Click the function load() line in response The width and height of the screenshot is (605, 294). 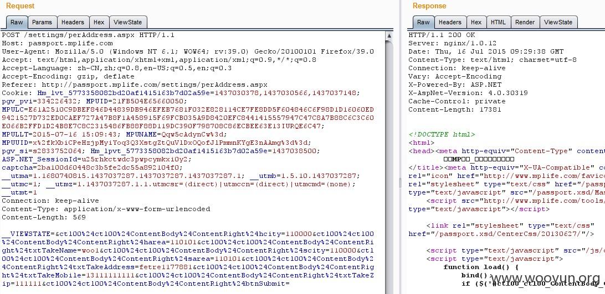click(481, 267)
